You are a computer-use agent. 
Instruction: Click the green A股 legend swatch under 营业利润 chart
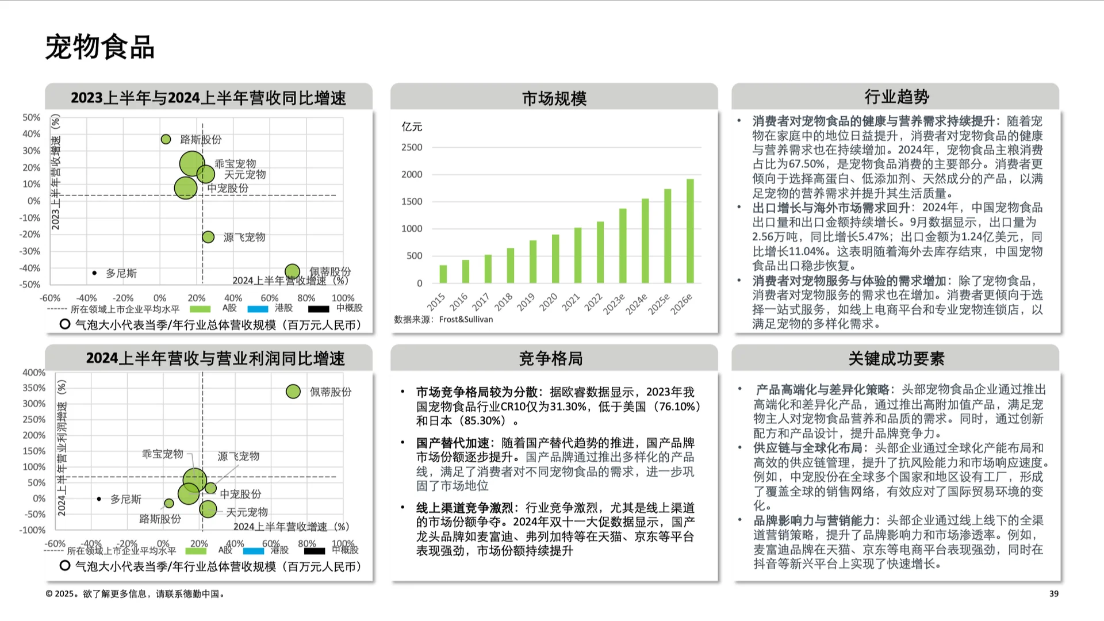195,551
